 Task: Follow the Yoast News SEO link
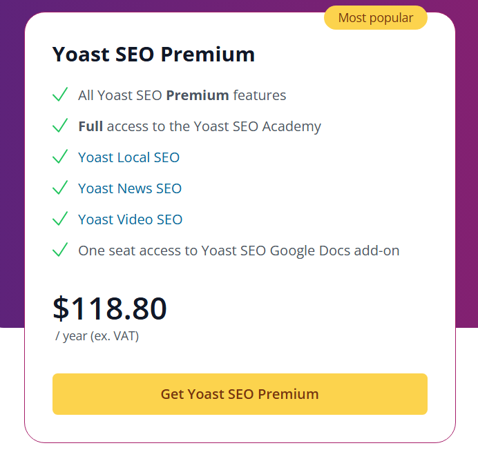130,188
